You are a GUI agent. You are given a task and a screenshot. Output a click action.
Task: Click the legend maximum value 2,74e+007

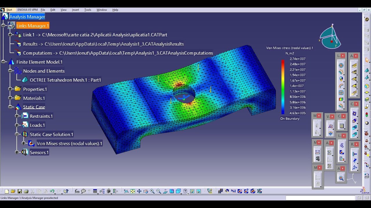(x=298, y=59)
